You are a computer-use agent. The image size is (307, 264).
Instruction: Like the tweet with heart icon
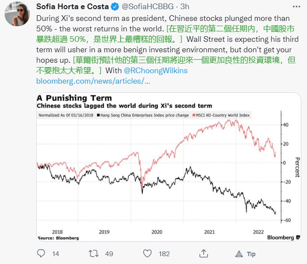point(148,253)
